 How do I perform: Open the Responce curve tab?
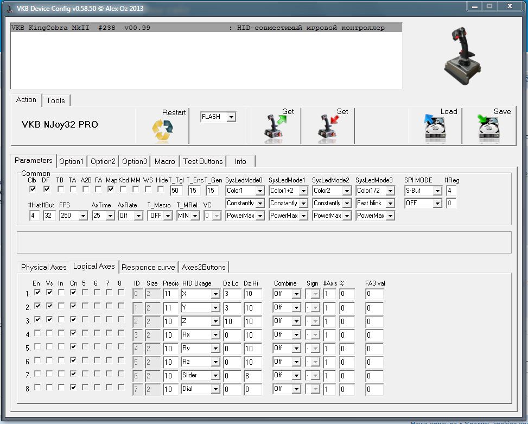coord(148,267)
